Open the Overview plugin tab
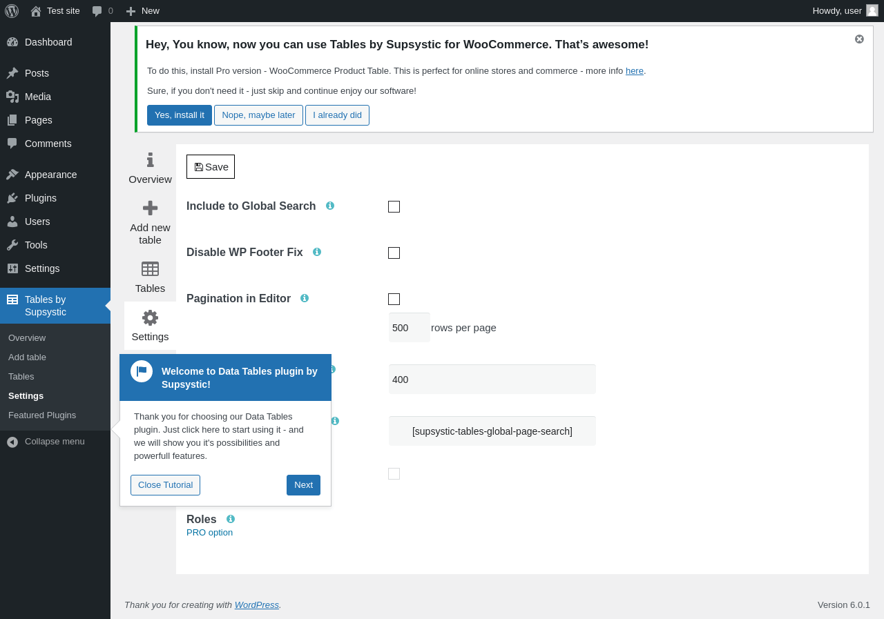Viewport: 884px width, 619px height. [x=150, y=168]
